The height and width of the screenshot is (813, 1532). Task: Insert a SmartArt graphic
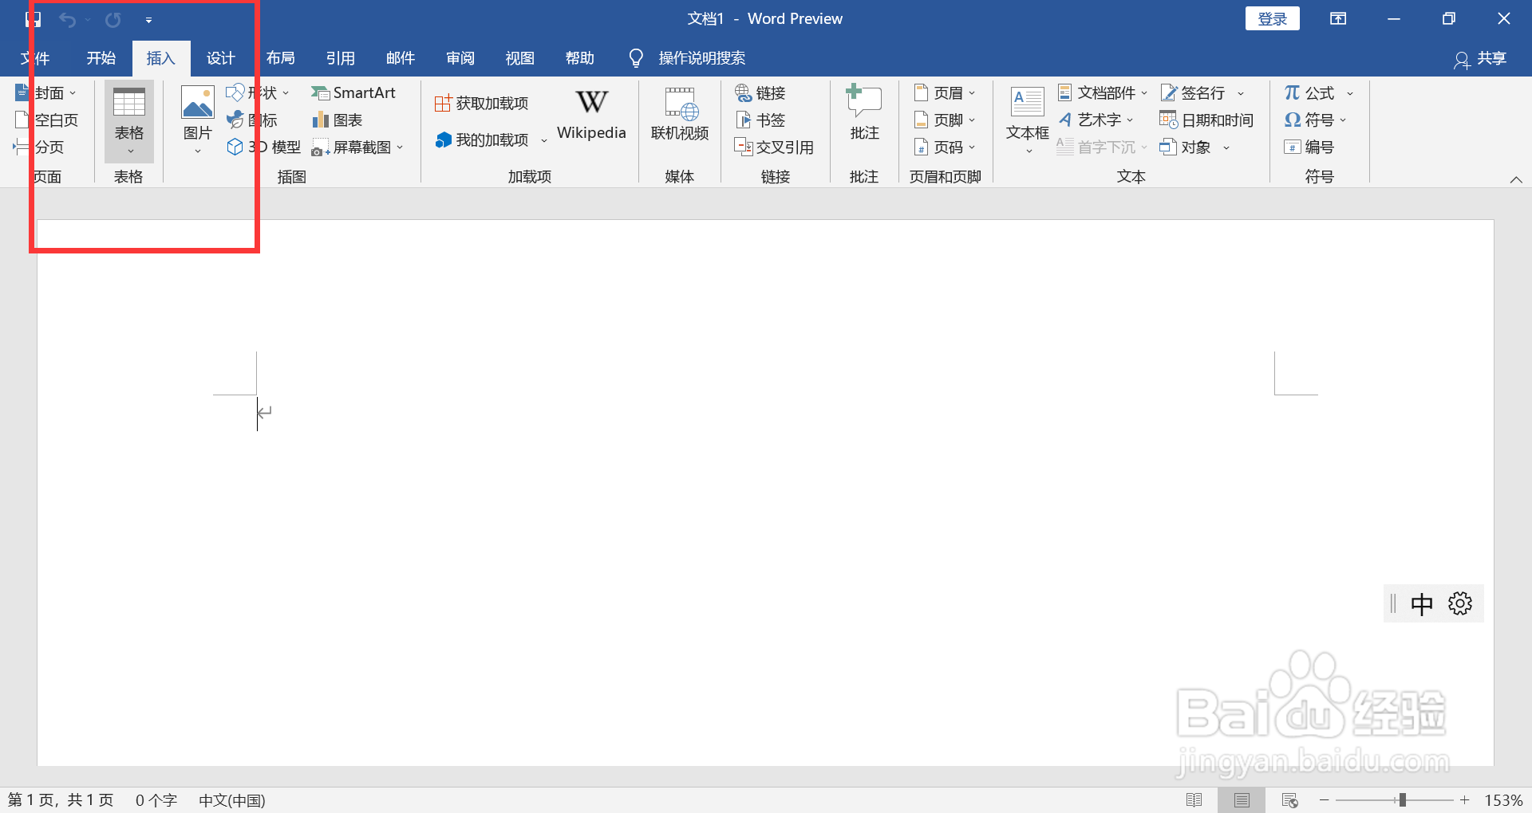coord(354,92)
